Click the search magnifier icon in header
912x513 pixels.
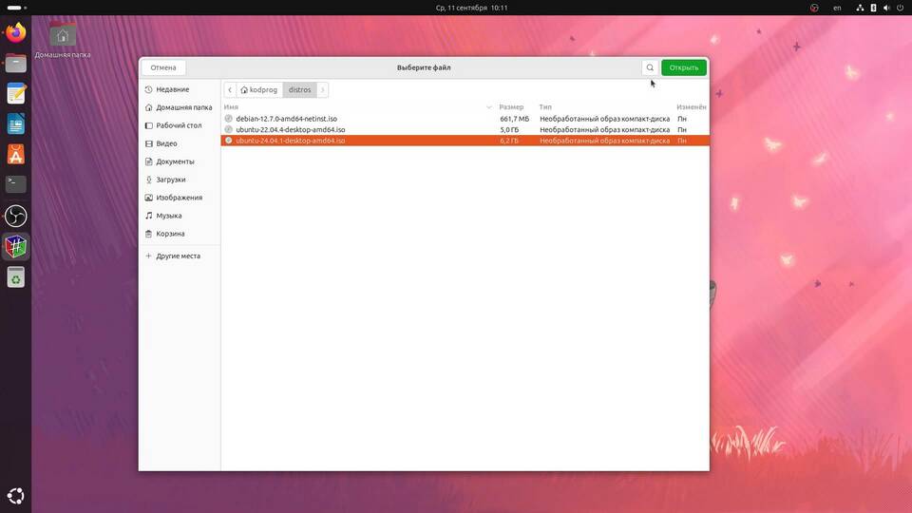pos(650,67)
